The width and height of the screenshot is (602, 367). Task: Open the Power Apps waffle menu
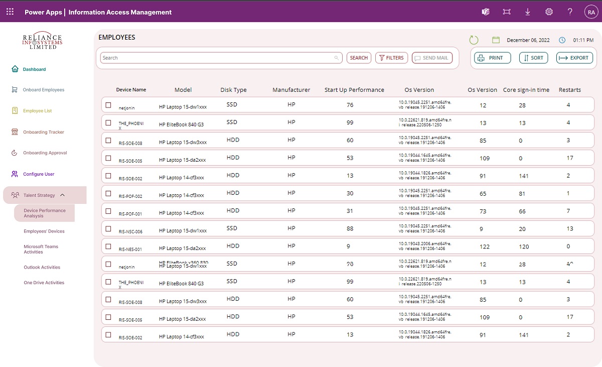(x=10, y=12)
